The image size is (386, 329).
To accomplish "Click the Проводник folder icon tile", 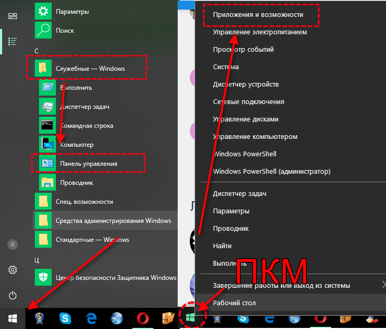I will click(x=47, y=182).
